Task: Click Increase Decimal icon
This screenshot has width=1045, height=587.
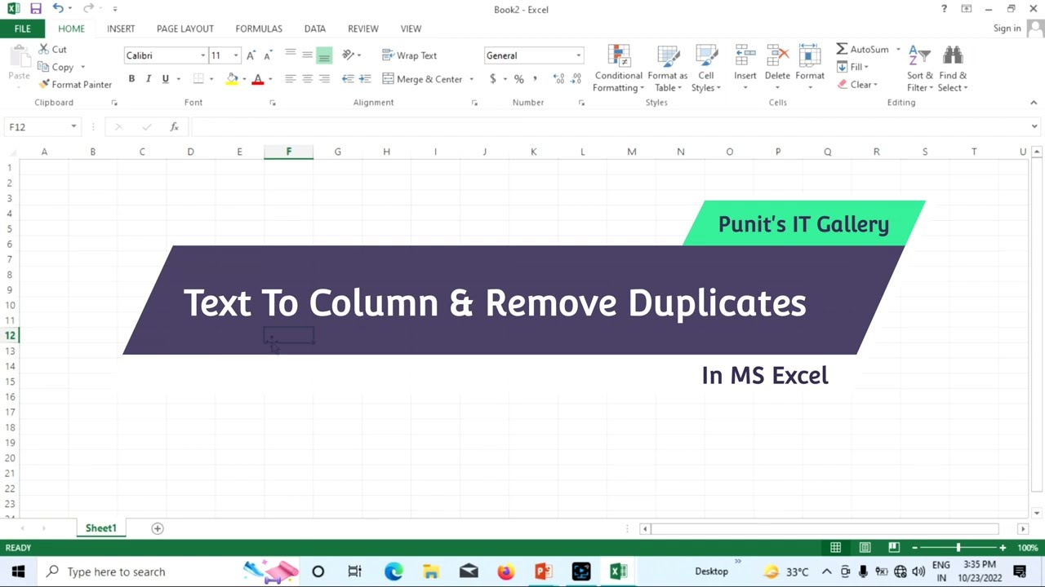Action: [x=558, y=79]
